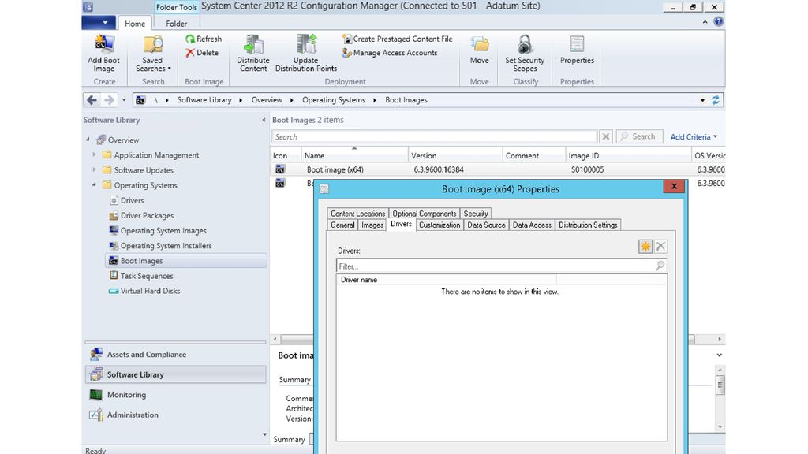The height and width of the screenshot is (454, 808).
Task: Delete the selected boot image
Action: point(202,53)
